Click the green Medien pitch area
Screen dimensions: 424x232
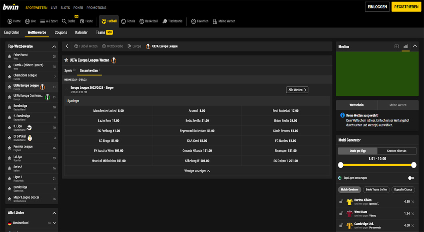coord(377,74)
